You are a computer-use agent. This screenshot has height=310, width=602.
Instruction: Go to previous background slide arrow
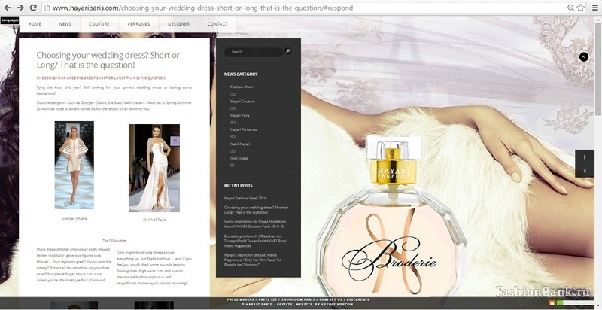(585, 170)
